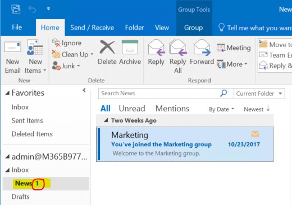The width and height of the screenshot is (292, 205).
Task: Switch to the Home ribbon tab
Action: tap(50, 27)
